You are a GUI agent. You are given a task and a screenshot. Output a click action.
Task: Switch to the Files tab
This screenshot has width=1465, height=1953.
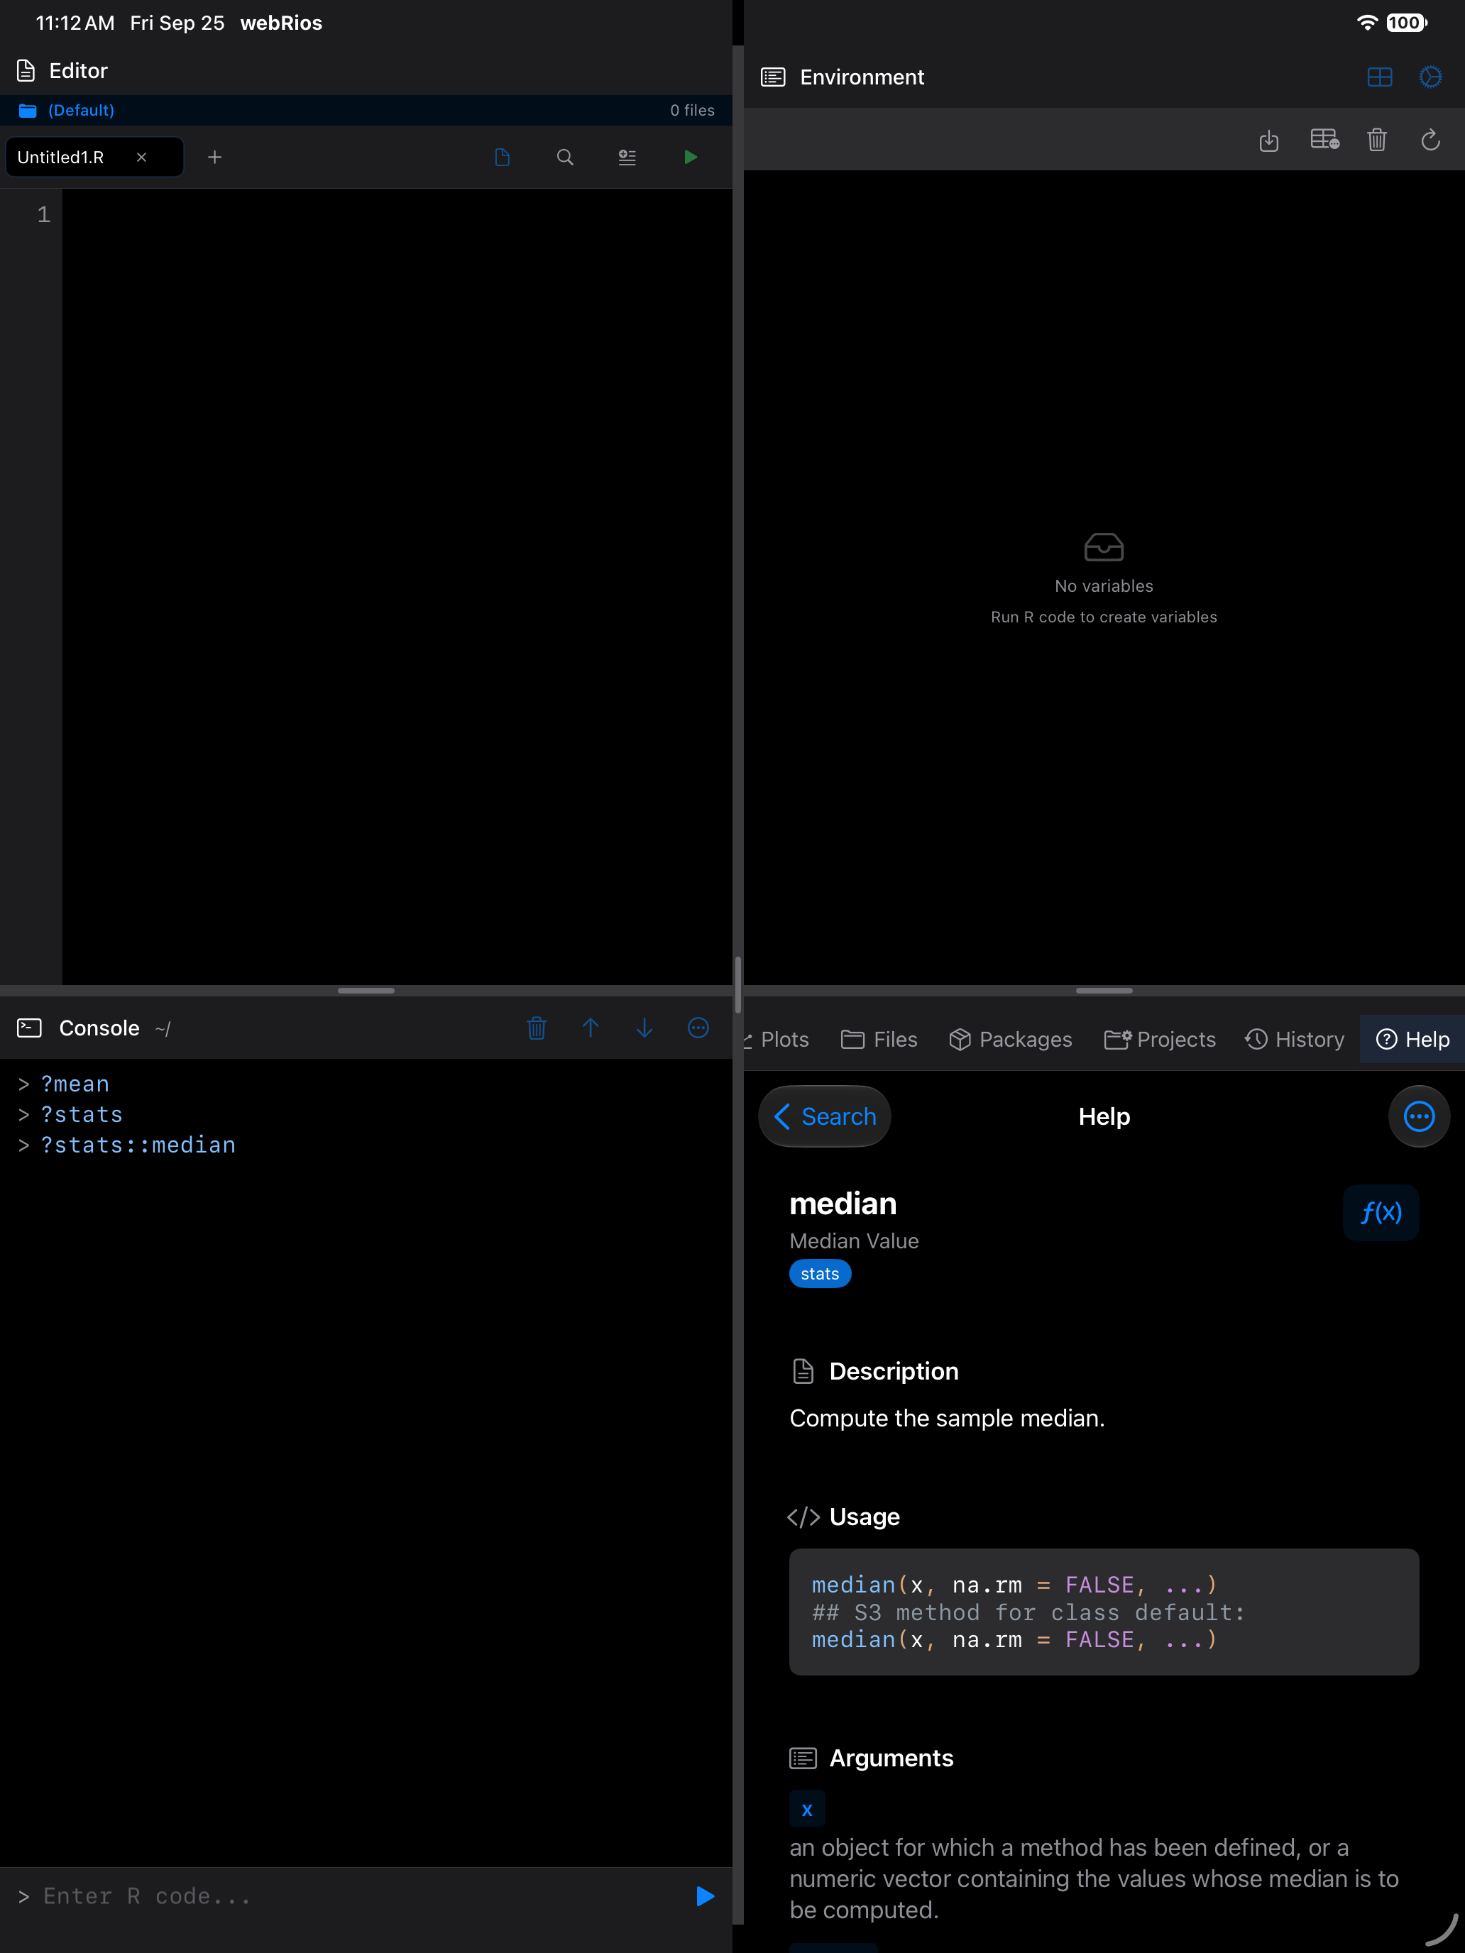tap(879, 1039)
